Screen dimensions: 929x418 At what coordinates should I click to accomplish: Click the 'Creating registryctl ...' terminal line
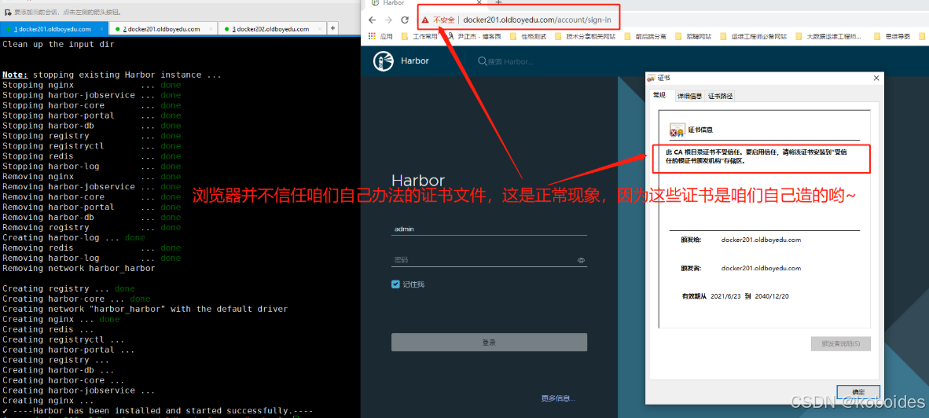64,340
